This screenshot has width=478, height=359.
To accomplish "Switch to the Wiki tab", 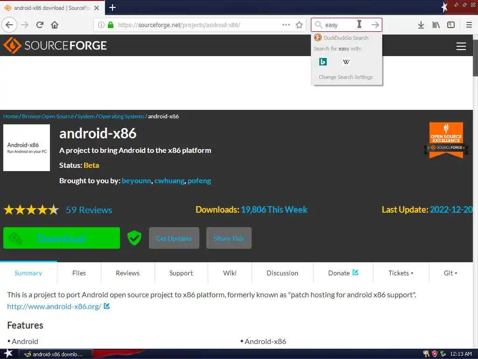I will 230,273.
